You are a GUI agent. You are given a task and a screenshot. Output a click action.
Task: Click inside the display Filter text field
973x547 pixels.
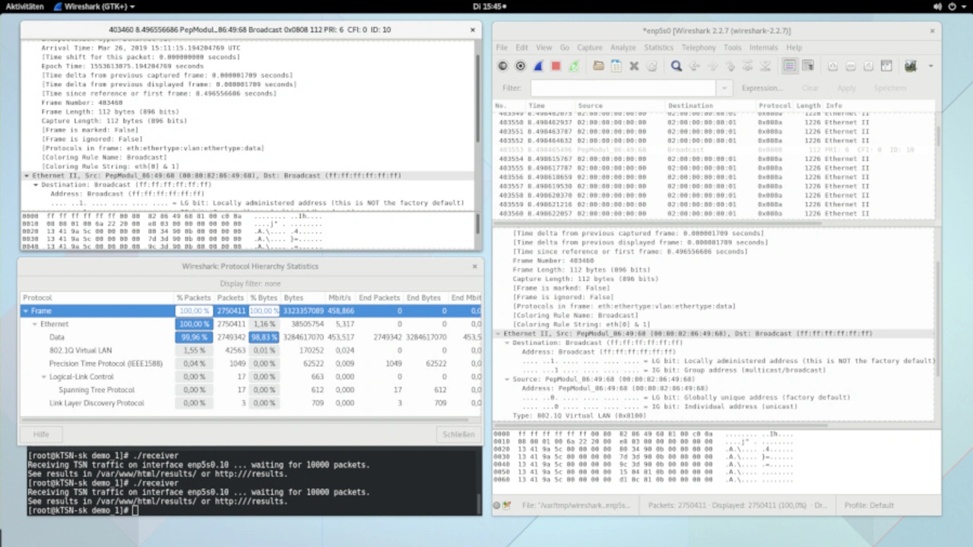coord(623,88)
